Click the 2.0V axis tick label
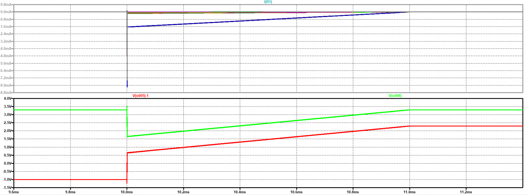The image size is (528, 195). point(7,131)
